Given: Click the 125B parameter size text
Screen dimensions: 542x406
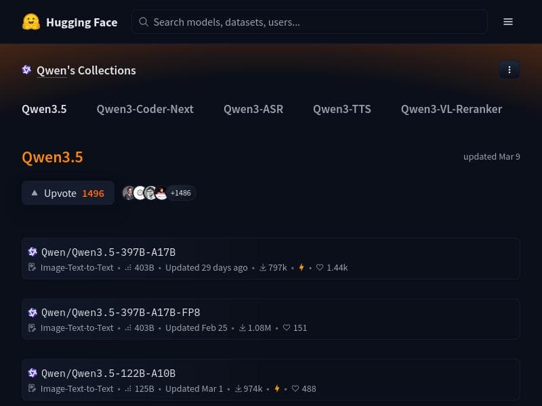Looking at the screenshot, I should tap(144, 388).
